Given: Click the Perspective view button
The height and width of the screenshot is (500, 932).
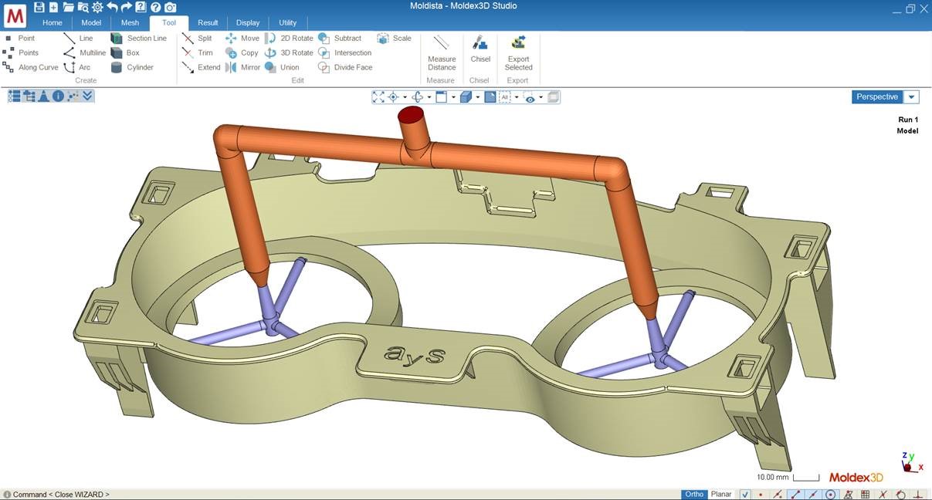Looking at the screenshot, I should [x=878, y=97].
